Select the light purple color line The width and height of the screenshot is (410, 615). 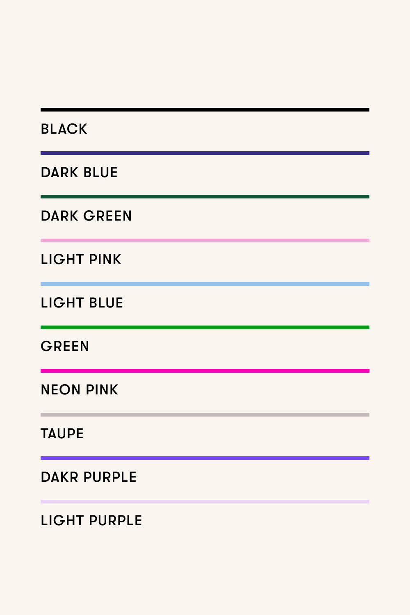tap(205, 501)
